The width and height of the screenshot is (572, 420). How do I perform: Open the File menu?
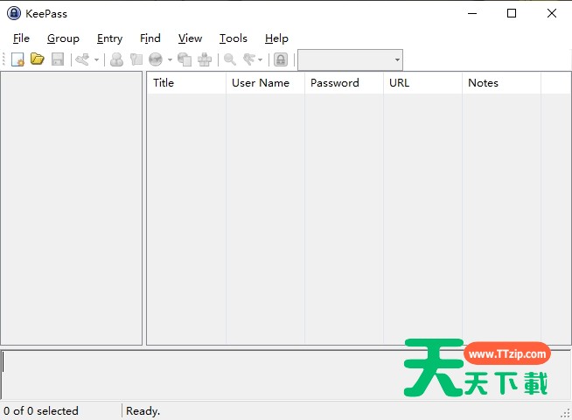pyautogui.click(x=21, y=38)
